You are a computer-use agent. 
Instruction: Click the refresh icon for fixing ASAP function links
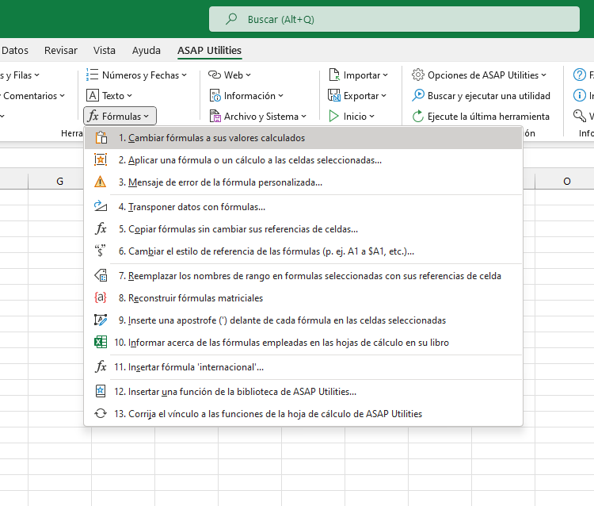pos(101,414)
